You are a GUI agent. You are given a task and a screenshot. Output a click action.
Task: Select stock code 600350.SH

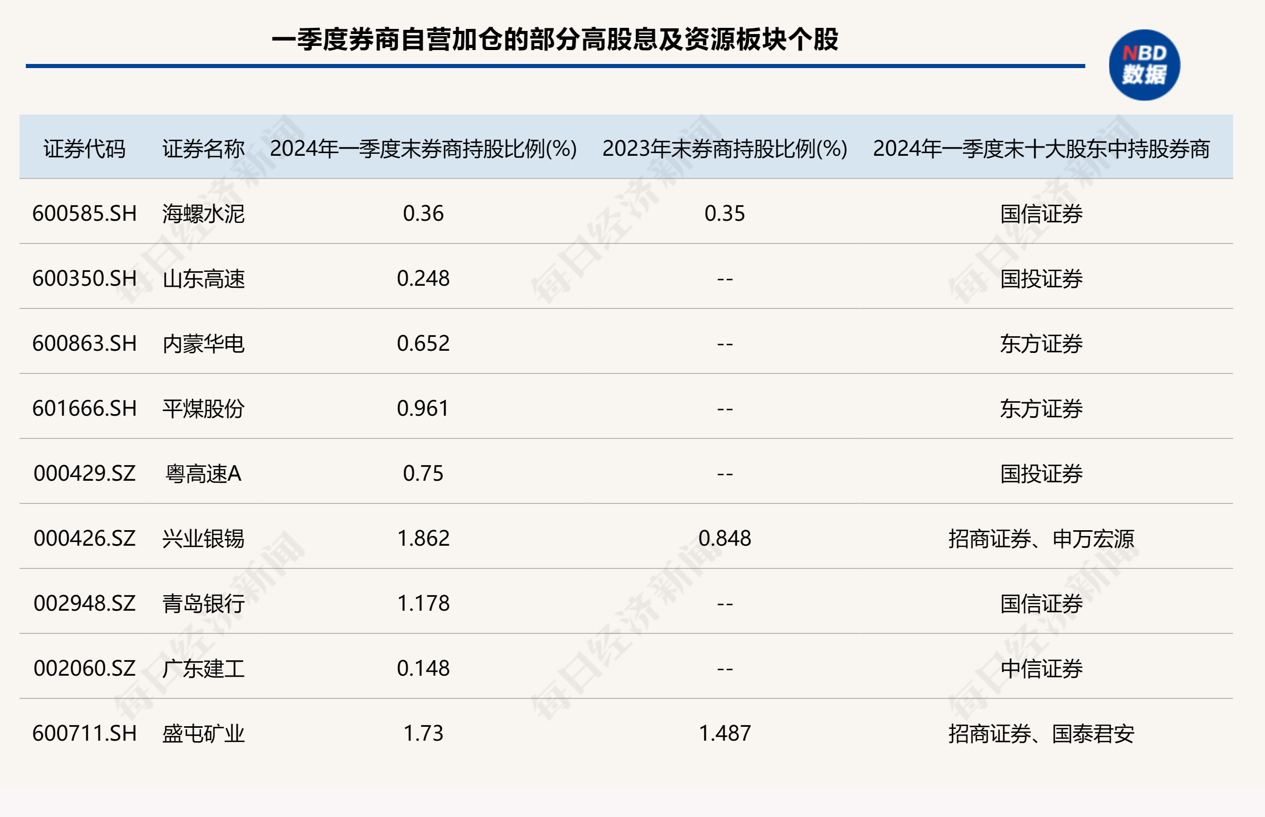tap(85, 279)
